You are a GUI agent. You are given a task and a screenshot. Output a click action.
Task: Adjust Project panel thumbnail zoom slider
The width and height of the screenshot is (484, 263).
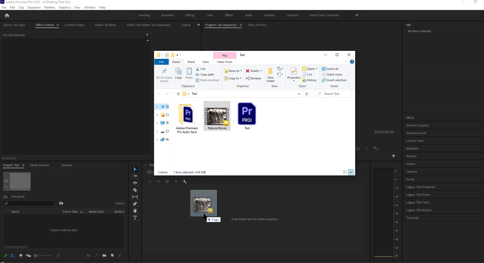(43, 256)
